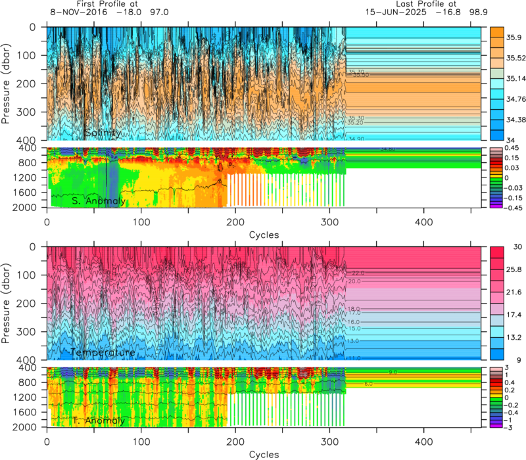Click the 'Cycles' axis title under T. Anomaly panel
Screen dimensions: 526x460
pos(264,454)
